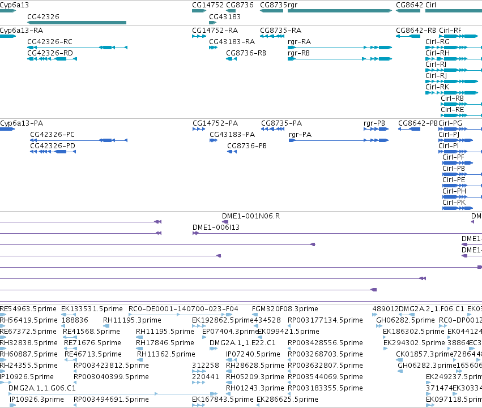Select the DMG2A.1_1.E22.C1 label

click(x=242, y=343)
